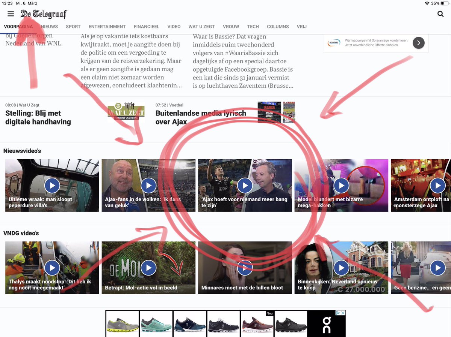The width and height of the screenshot is (451, 337).
Task: Open the '08:08 | Wat U Zegt' category label
Action: click(22, 105)
